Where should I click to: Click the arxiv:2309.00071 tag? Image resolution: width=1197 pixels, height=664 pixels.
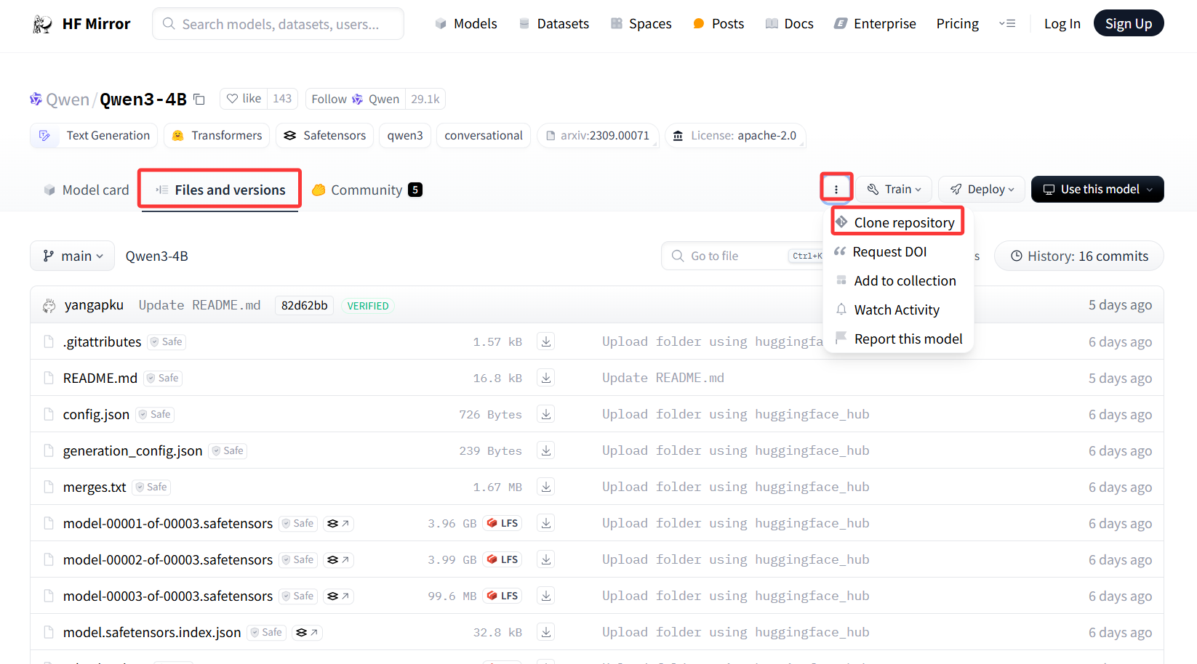pos(598,135)
